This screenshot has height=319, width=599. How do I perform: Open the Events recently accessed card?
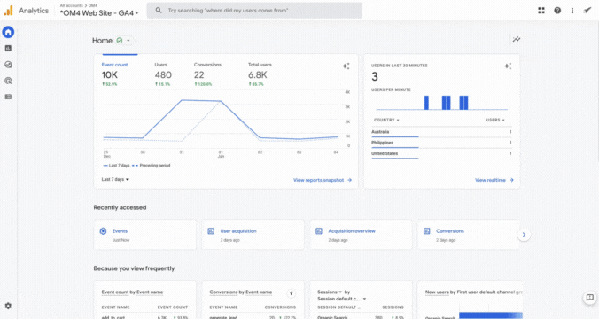(144, 235)
